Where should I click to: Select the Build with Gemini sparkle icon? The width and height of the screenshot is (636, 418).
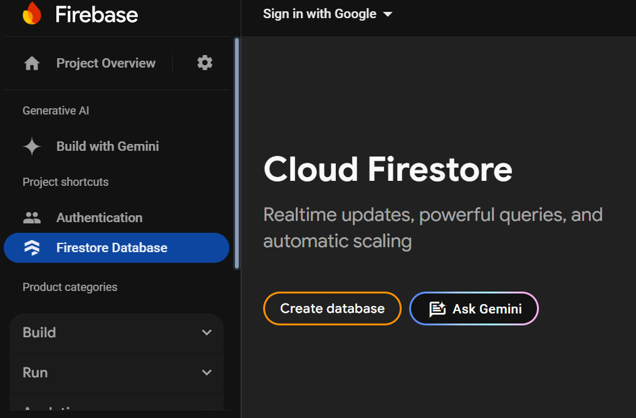31,146
